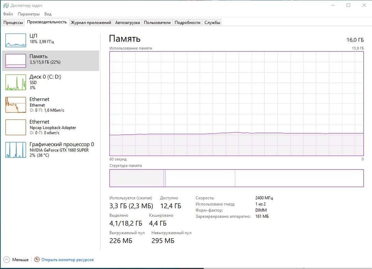Select the first Ethernet adapter graph
Image resolution: width=372 pixels, height=269 pixels.
tap(16, 105)
